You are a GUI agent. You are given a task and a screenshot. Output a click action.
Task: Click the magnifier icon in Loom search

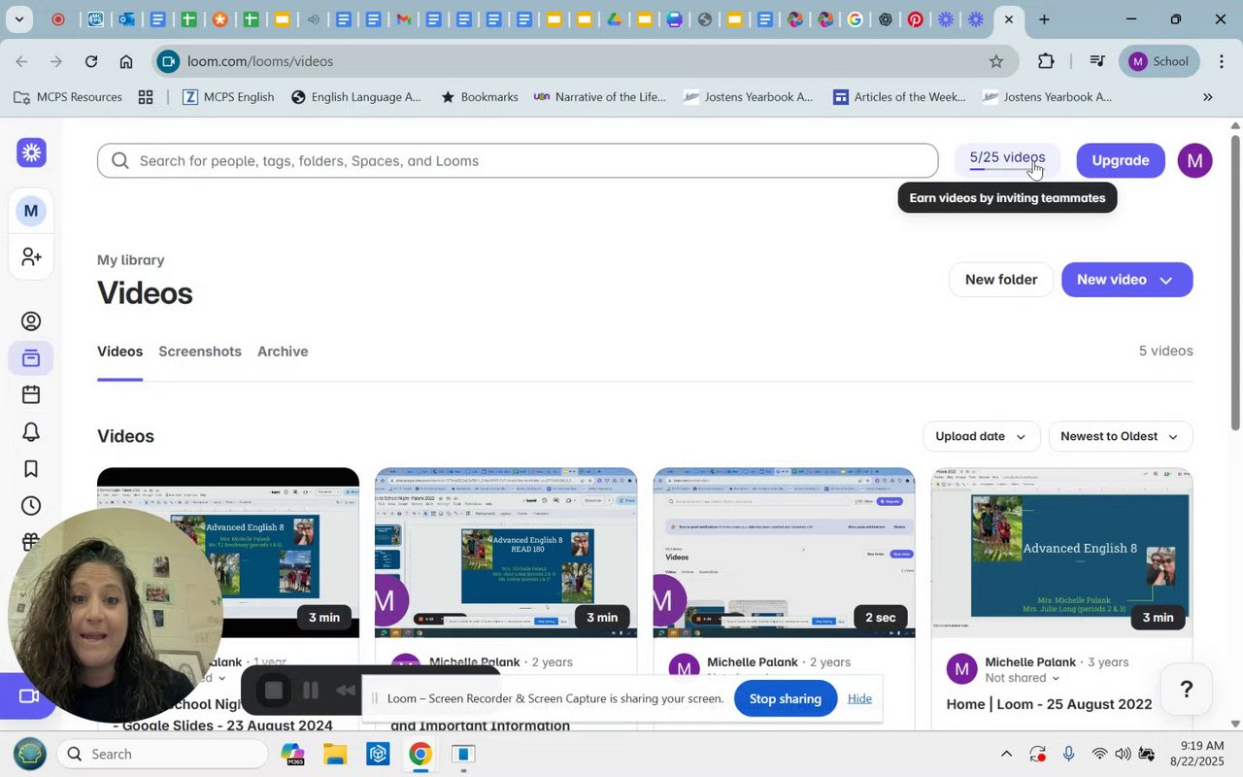(x=120, y=161)
